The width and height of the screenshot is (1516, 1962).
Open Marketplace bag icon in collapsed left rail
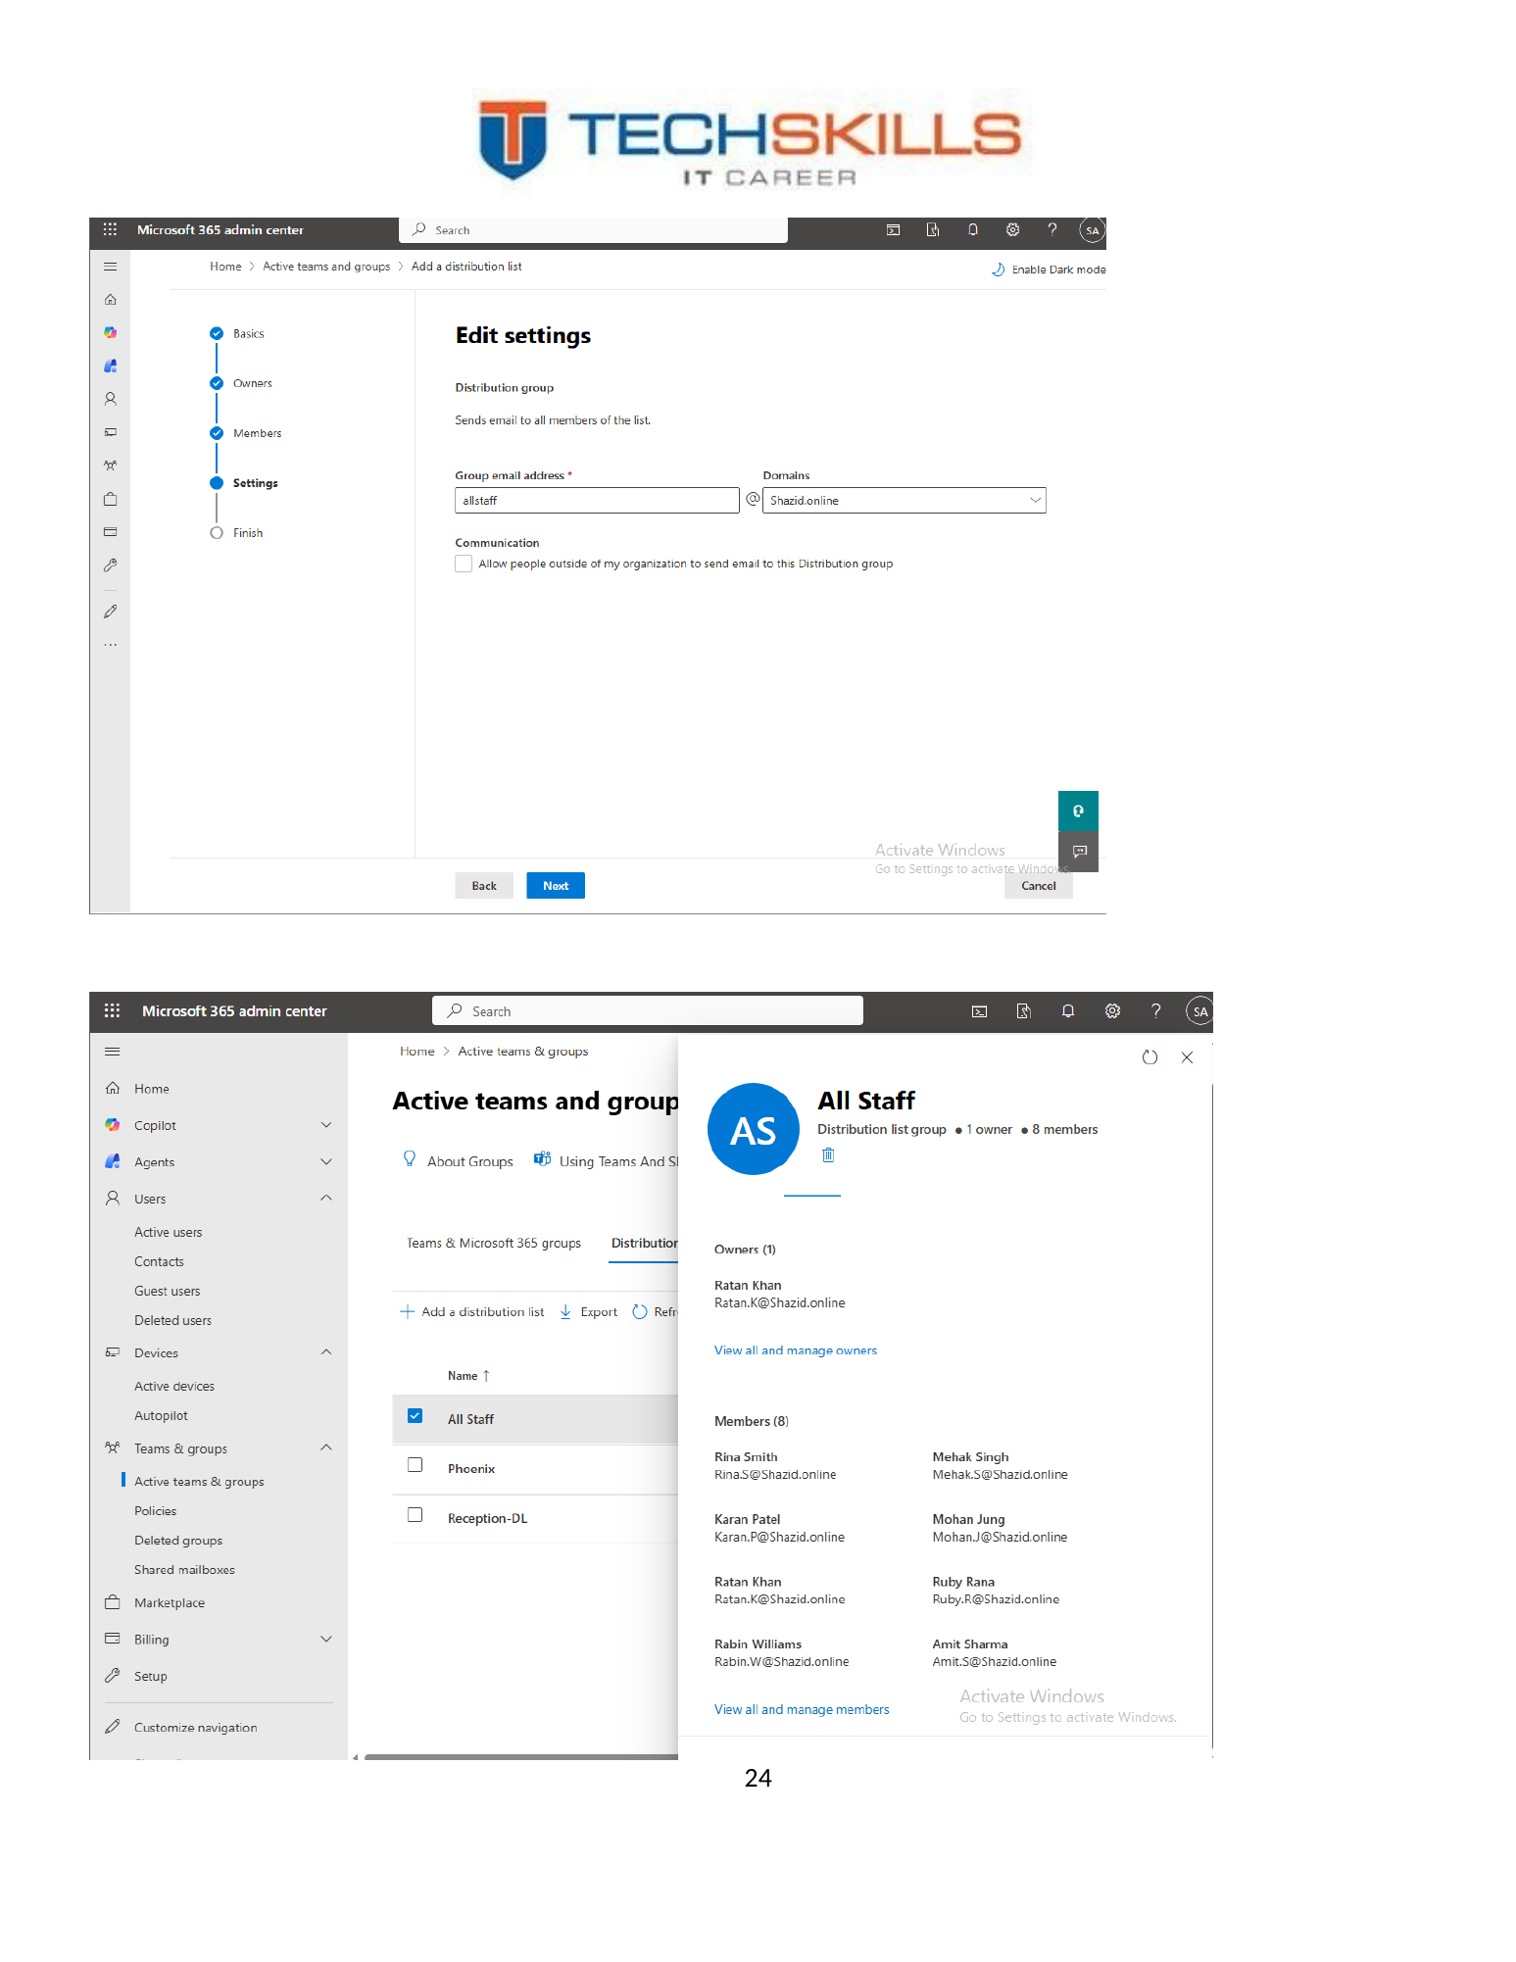coord(111,499)
